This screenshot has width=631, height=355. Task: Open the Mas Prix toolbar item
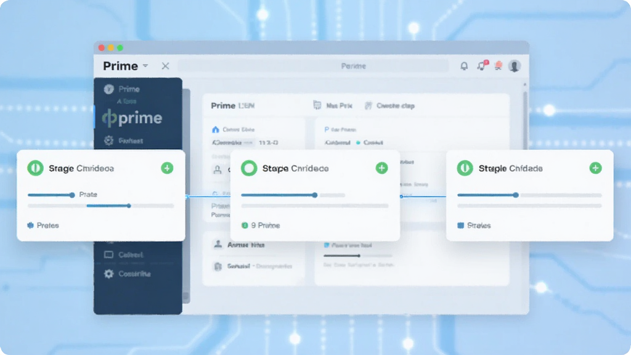[333, 105]
